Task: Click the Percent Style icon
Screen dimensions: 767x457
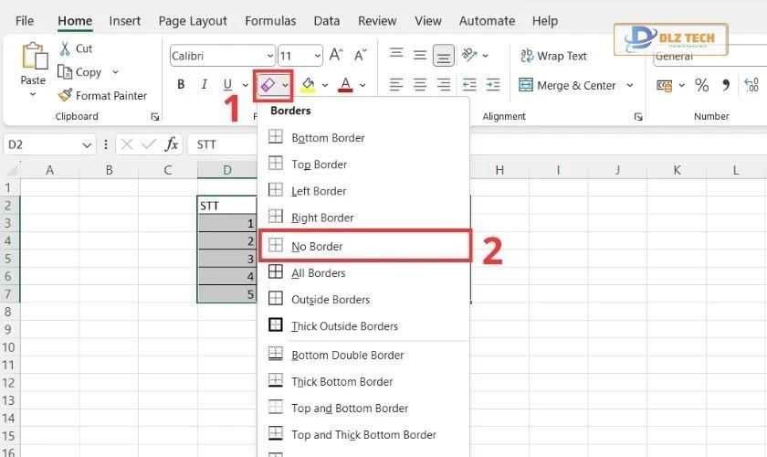Action: point(701,85)
